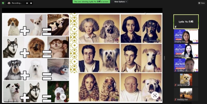Click the beagle photo in the shared slide
Viewport: 207px width, 104px height.
[x=14, y=25]
